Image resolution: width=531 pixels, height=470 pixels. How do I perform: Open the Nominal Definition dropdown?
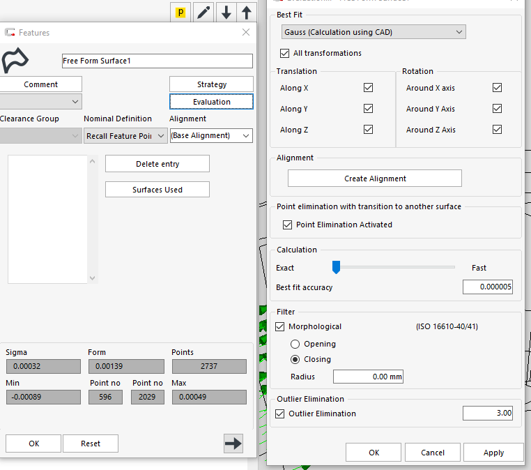(125, 136)
